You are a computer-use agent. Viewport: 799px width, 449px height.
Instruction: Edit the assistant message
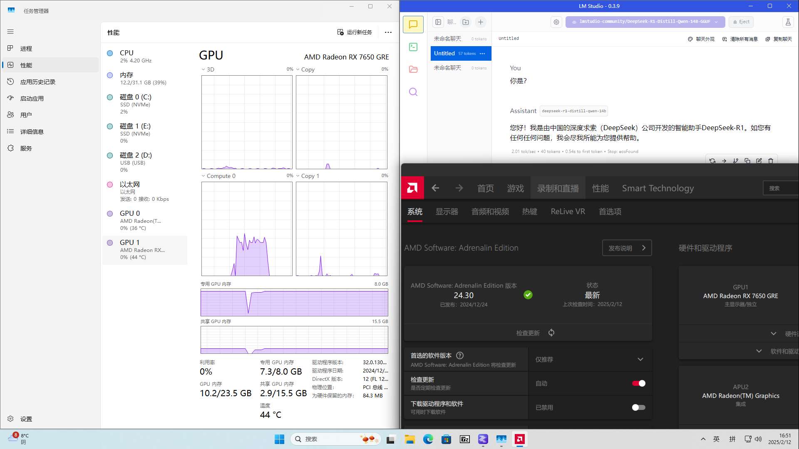coord(759,161)
